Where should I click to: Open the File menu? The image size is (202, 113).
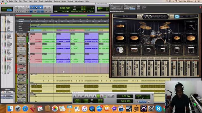pos(15,1)
